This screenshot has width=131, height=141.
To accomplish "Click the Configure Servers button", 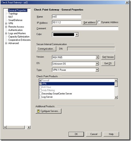I will click(48, 111).
